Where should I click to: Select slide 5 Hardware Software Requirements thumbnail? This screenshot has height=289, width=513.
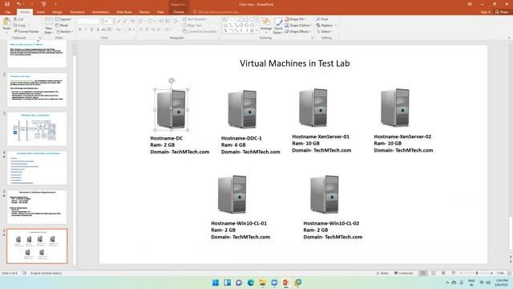(37, 206)
